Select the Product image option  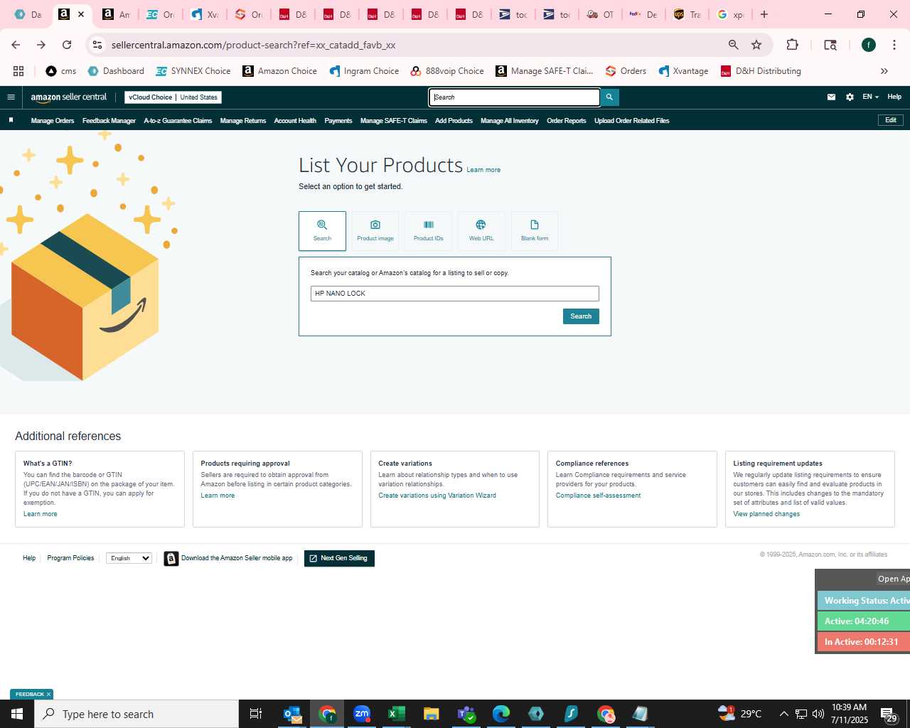(375, 230)
